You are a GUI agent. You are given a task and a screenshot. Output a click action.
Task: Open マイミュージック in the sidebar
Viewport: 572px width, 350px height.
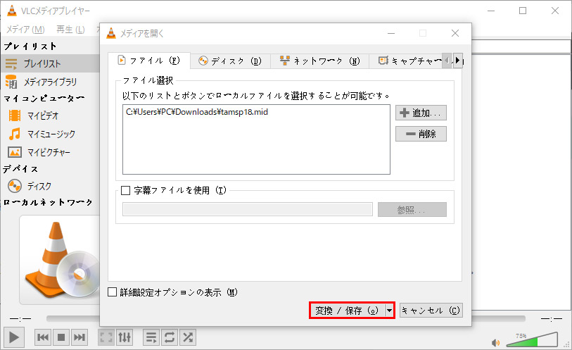coord(51,134)
